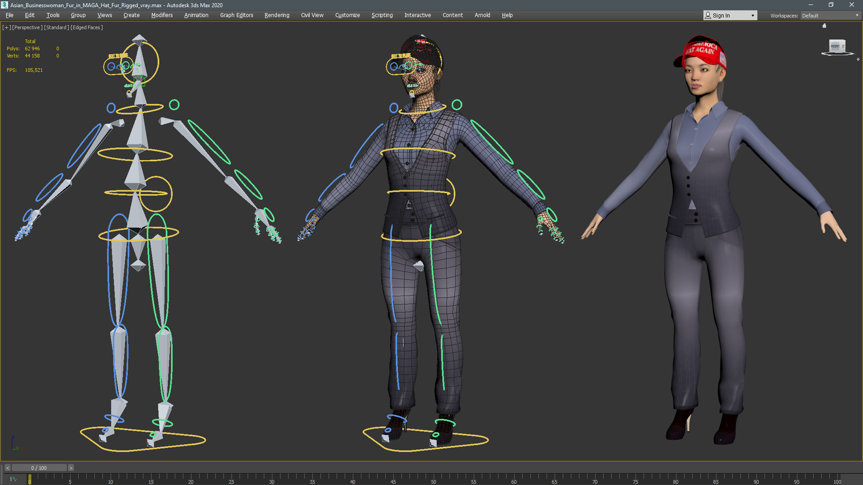This screenshot has height=485, width=863.
Task: Open the Scripting menu
Action: coord(382,15)
